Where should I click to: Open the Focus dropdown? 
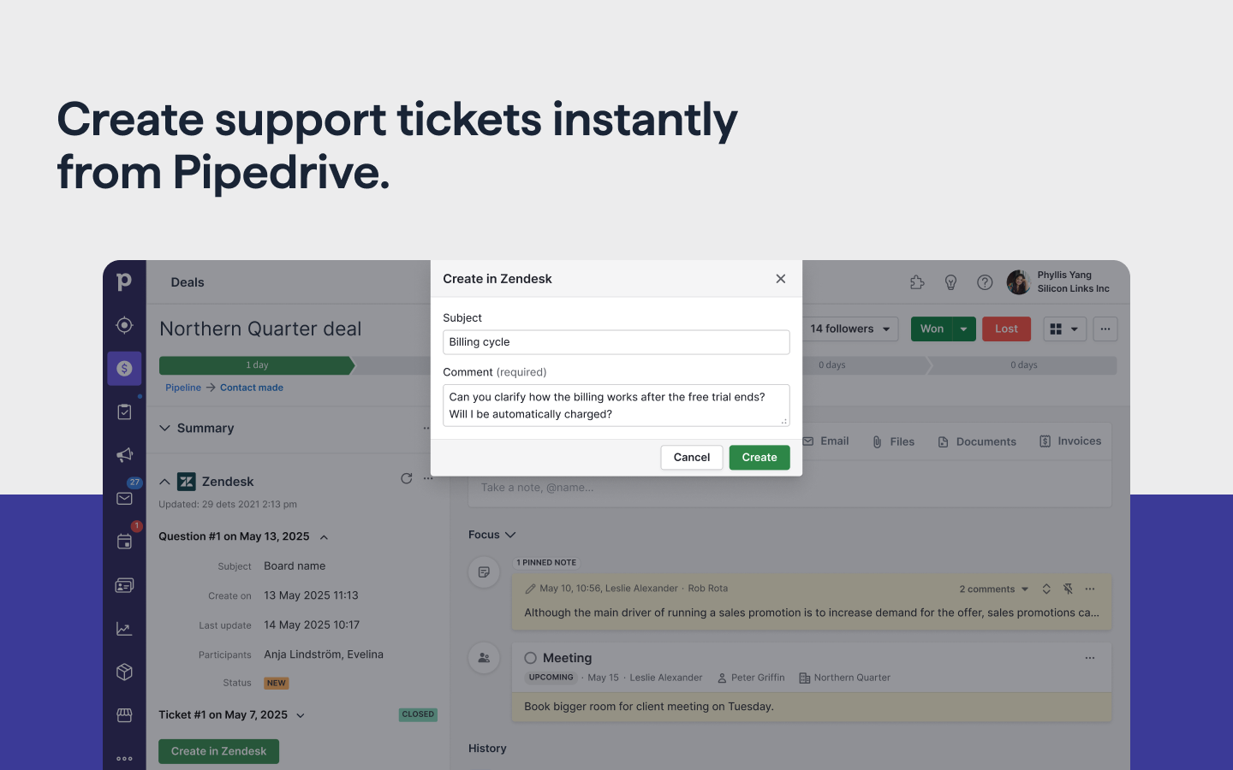pos(492,535)
